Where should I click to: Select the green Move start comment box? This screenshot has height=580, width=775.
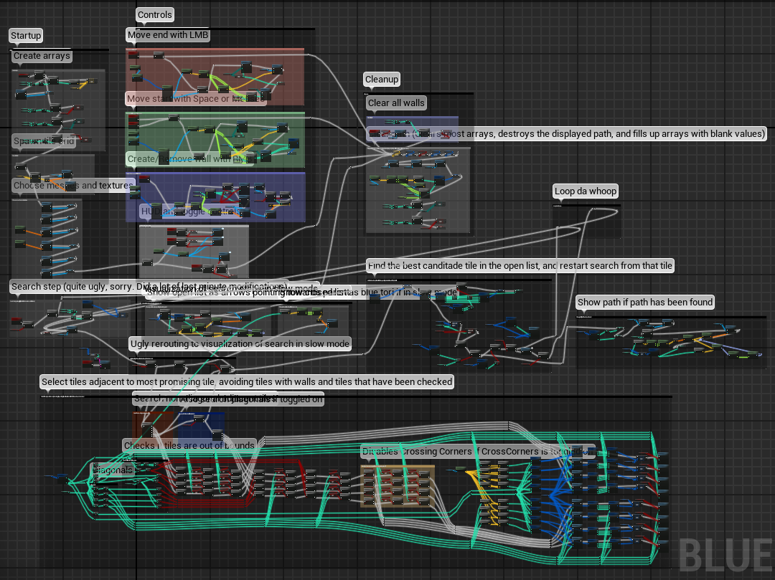pos(215,141)
